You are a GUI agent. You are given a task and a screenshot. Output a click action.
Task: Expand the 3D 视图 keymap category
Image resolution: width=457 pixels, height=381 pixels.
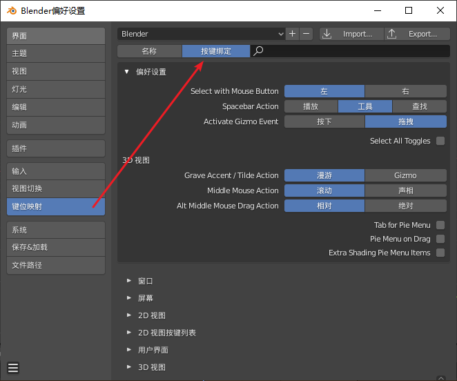tap(129, 367)
